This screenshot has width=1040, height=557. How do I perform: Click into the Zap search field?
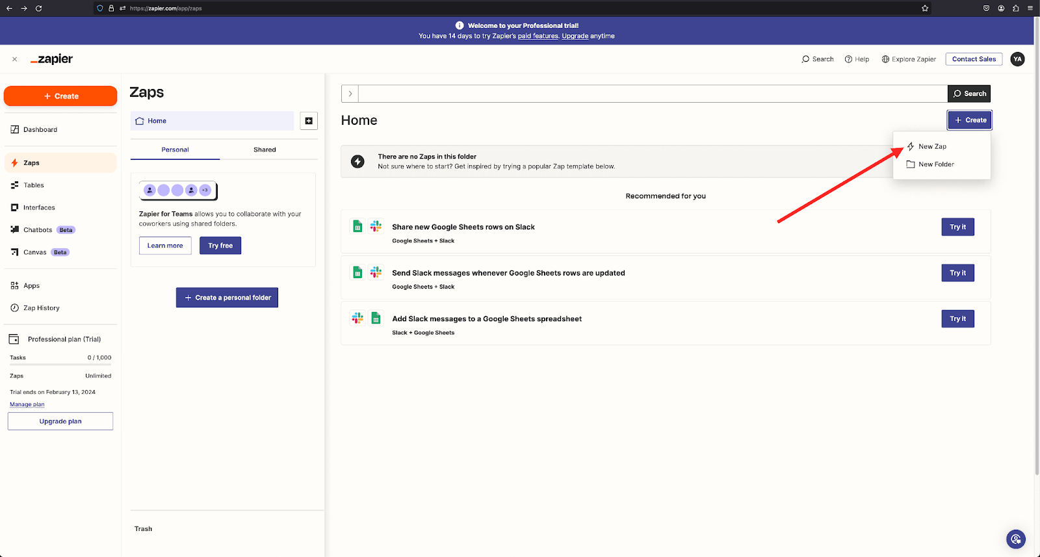[x=653, y=94]
